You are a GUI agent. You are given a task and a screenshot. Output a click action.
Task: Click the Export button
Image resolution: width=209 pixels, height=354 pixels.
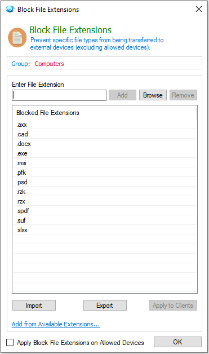click(105, 305)
